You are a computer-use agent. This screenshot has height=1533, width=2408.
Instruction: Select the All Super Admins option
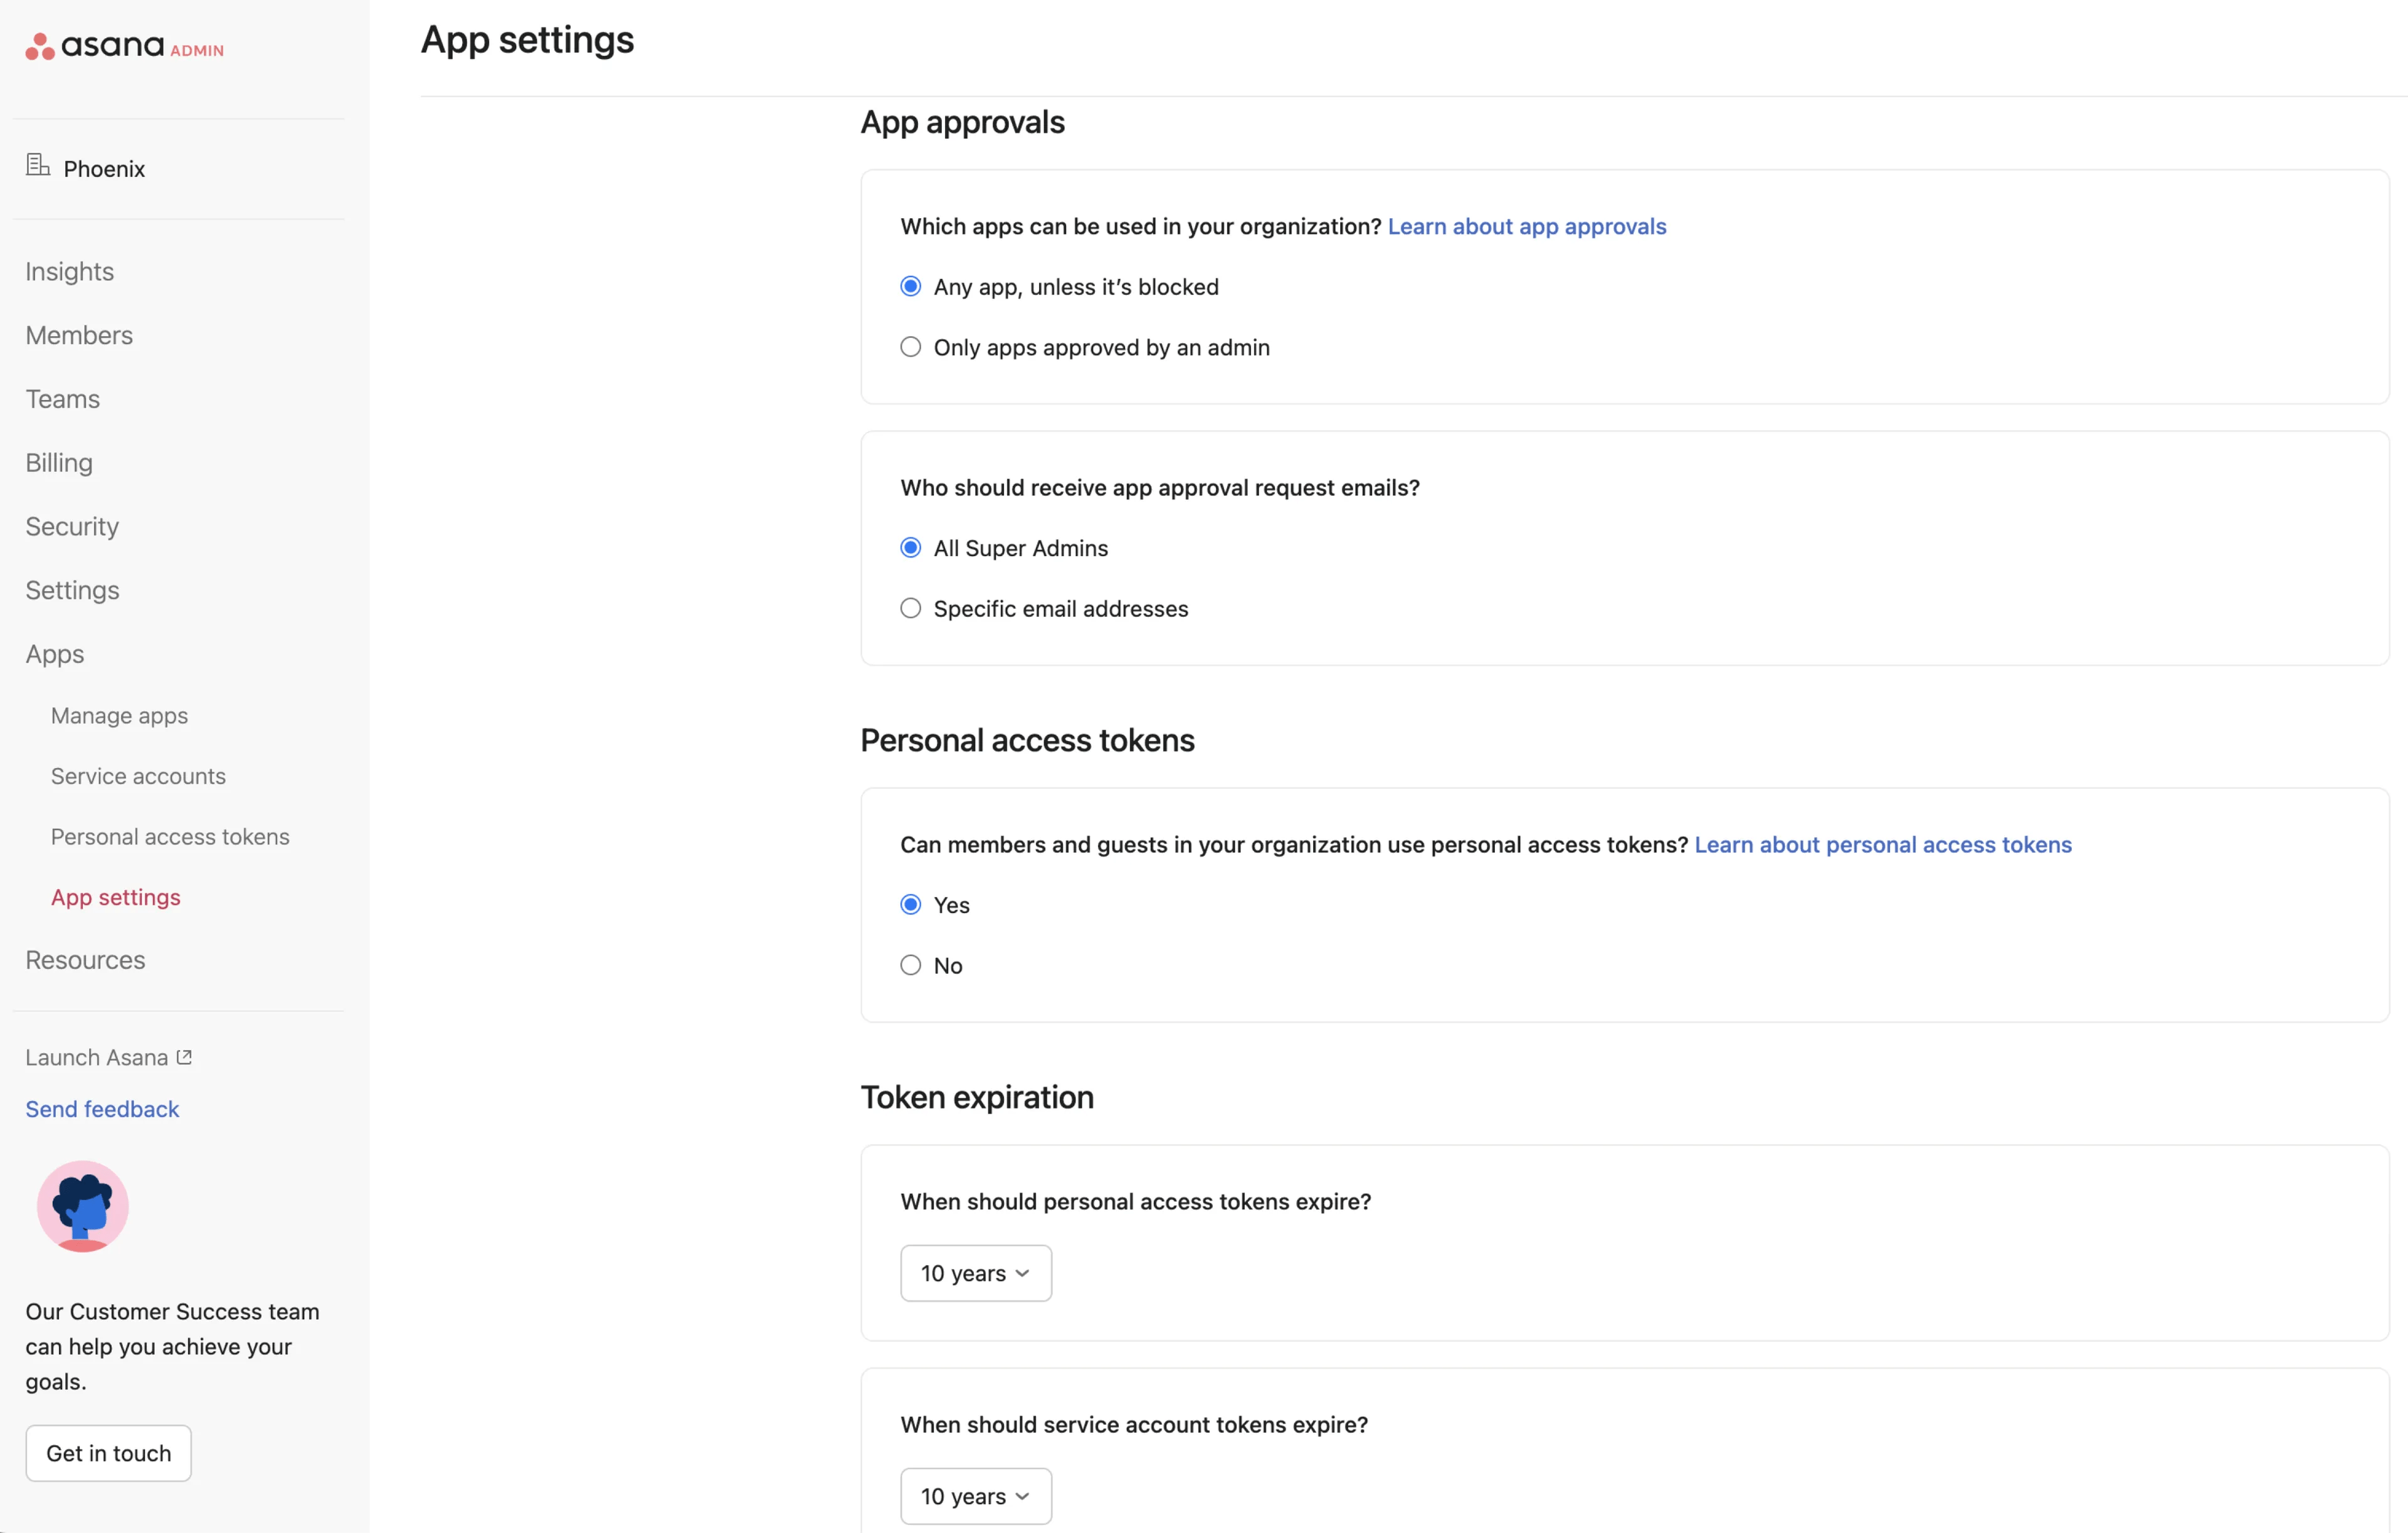point(910,547)
